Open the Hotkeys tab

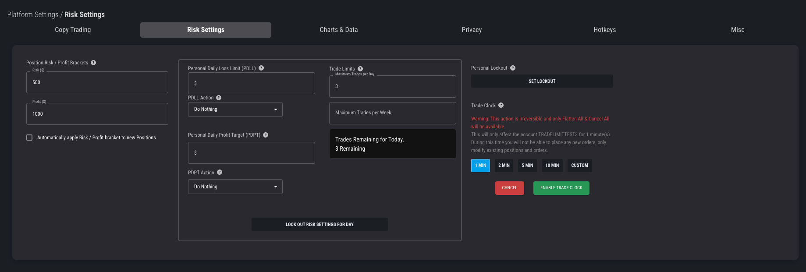coord(604,30)
